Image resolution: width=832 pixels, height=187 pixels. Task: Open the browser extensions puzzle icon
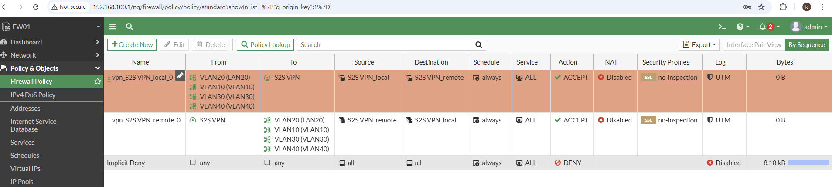[783, 7]
